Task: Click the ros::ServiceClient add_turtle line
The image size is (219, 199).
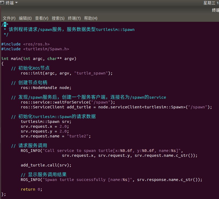Action: coord(116,107)
